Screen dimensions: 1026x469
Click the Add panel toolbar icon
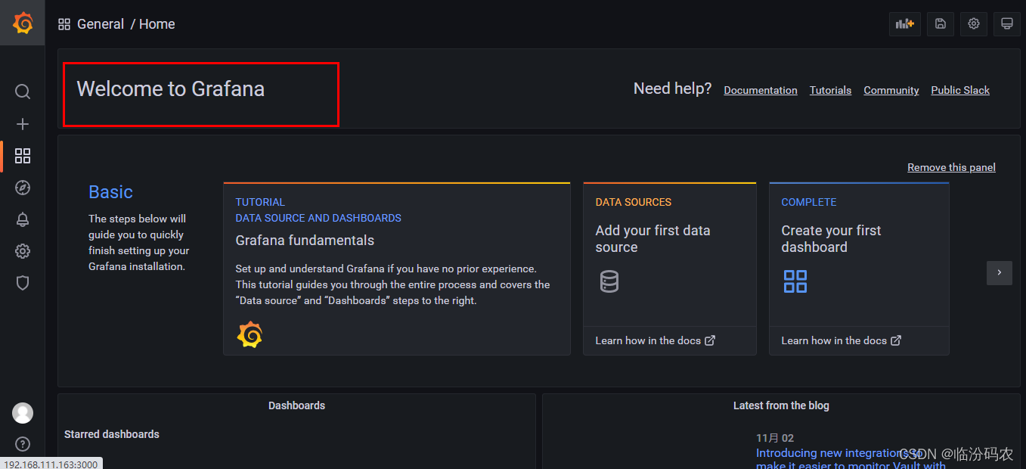(x=905, y=23)
